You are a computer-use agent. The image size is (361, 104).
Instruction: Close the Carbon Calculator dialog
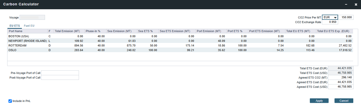click(356, 4)
